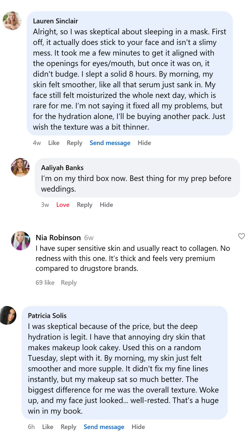Screen dimensions: 251x446
Task: Like Lauren Sinclair's comment
Action: [54, 143]
